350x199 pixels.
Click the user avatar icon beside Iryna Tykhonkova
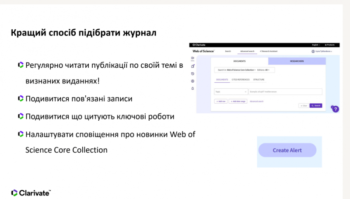pos(313,51)
